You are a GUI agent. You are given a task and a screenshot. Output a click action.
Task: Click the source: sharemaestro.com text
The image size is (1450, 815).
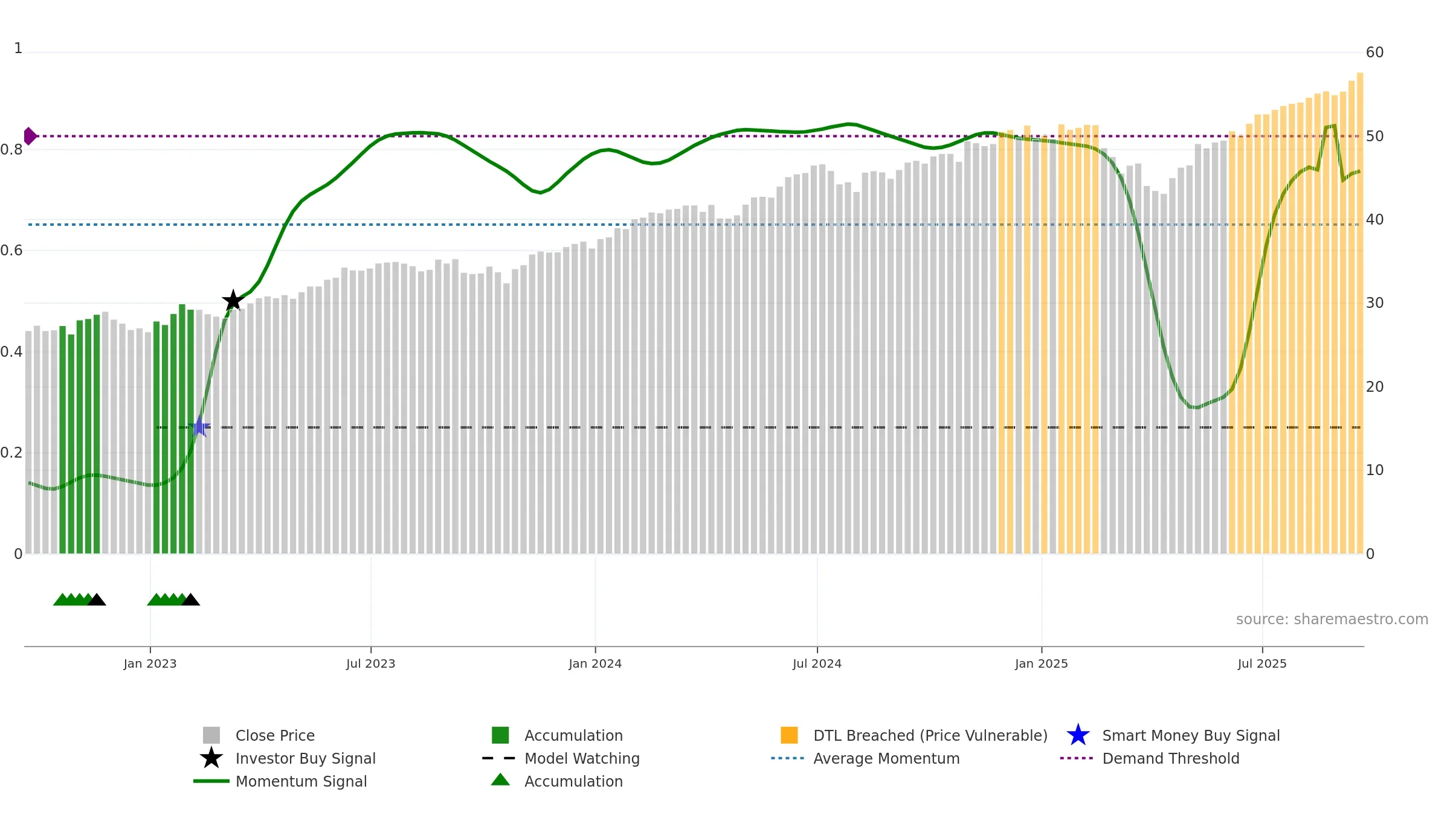pos(1332,619)
